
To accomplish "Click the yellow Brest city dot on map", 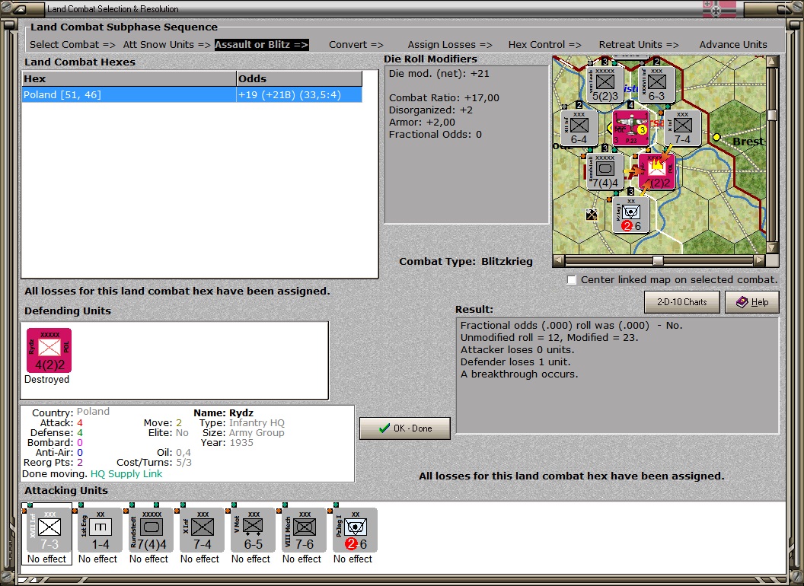I will 716,137.
